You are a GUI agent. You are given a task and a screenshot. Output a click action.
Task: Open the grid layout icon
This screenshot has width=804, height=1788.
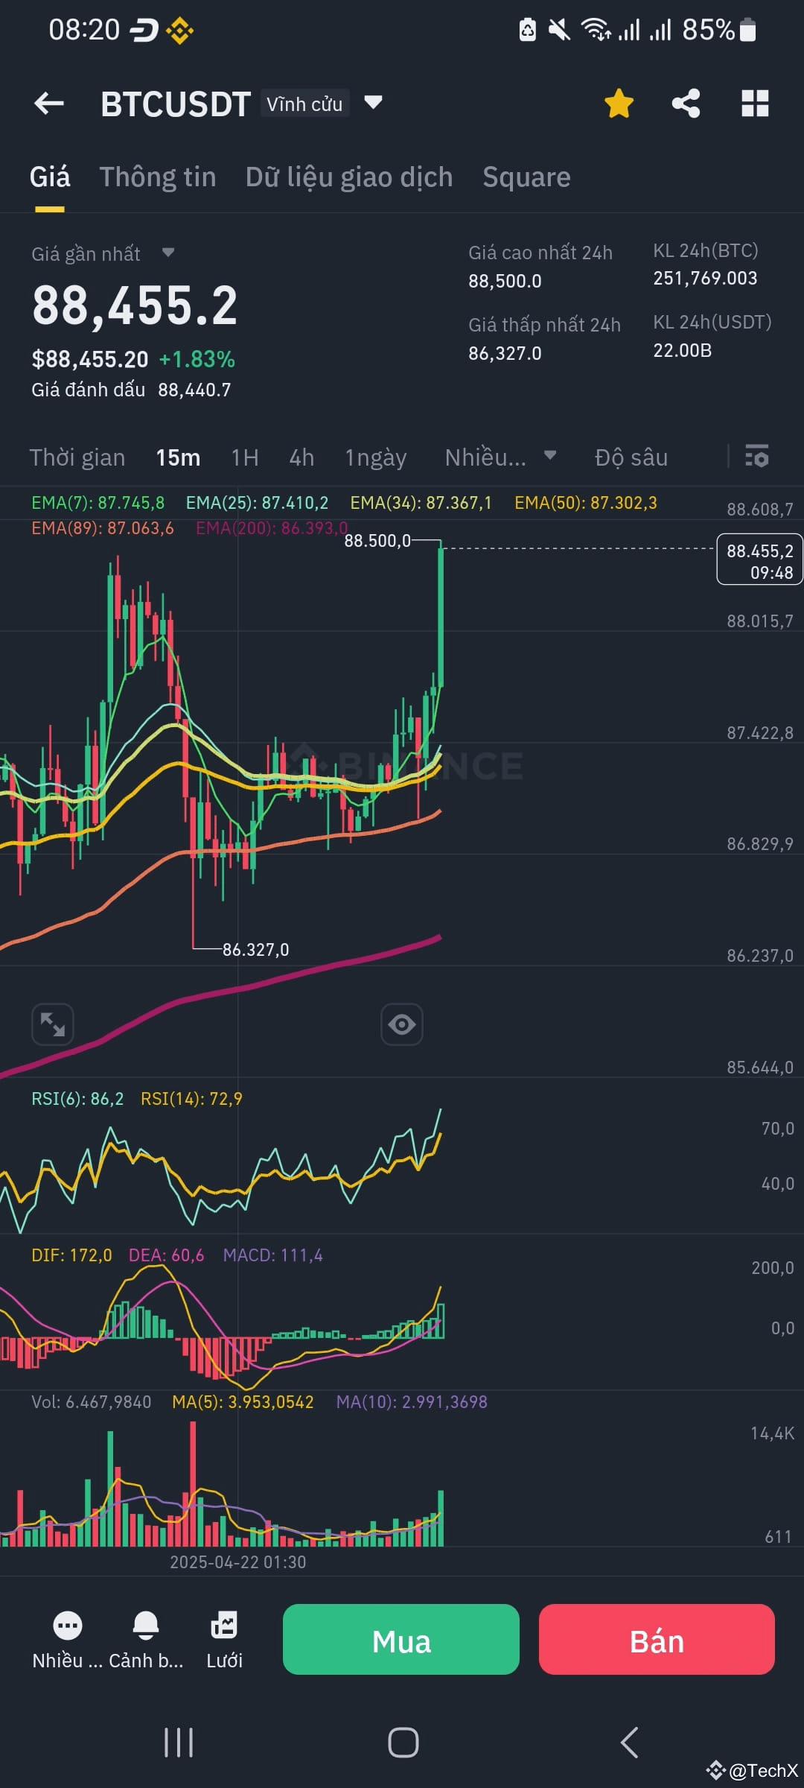[x=755, y=104]
